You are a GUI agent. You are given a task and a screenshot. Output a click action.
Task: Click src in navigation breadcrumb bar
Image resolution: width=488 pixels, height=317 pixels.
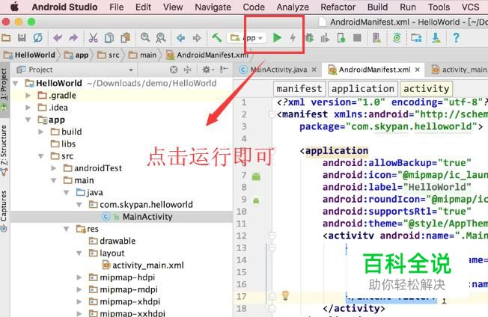pyautogui.click(x=109, y=55)
